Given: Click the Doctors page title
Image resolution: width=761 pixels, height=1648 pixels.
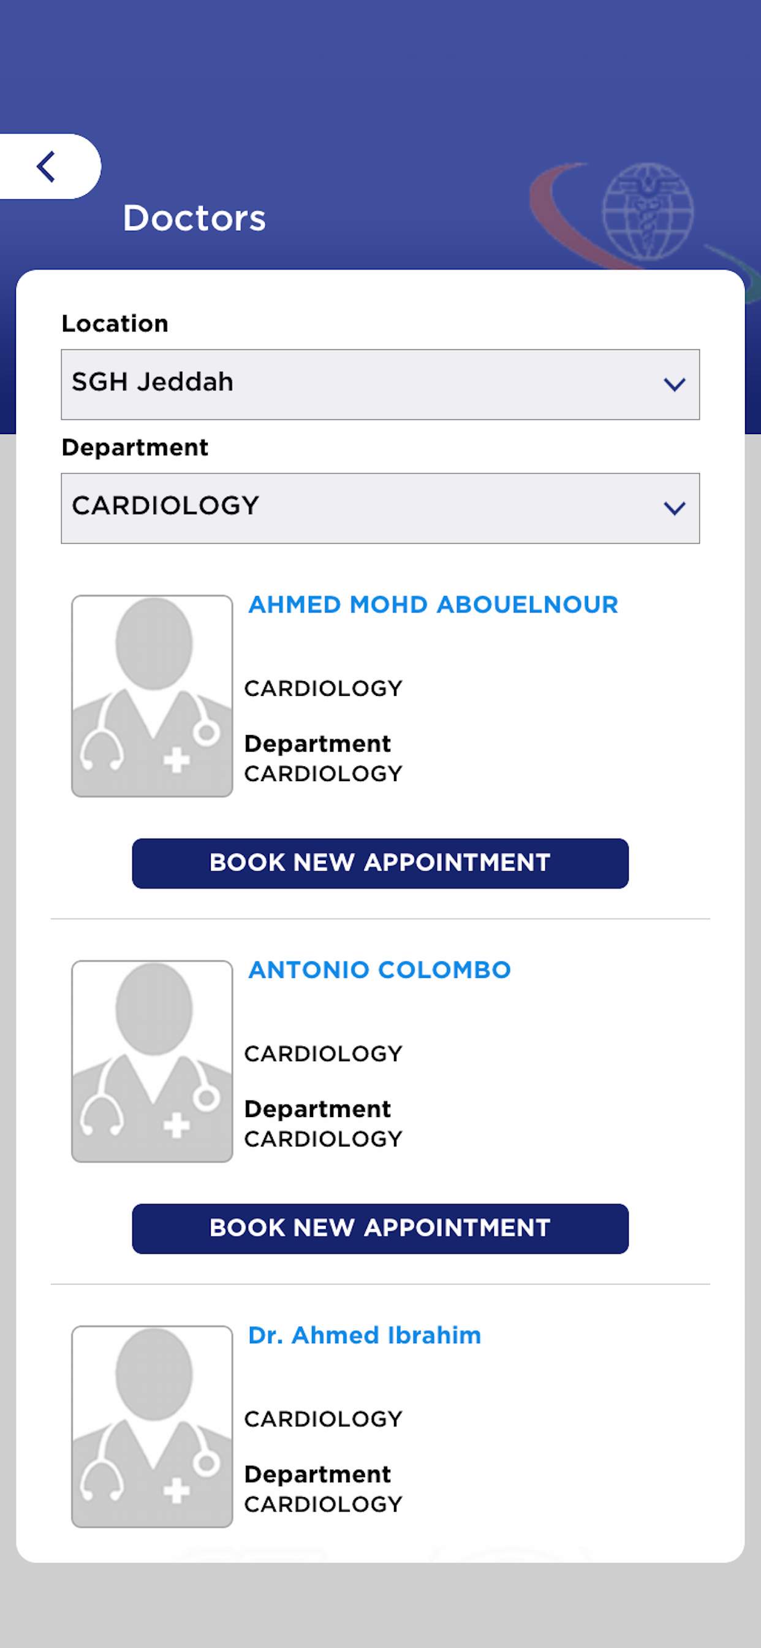Looking at the screenshot, I should tap(194, 218).
